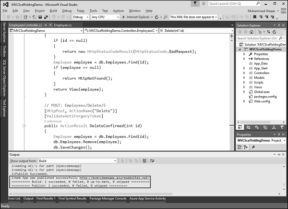The width and height of the screenshot is (288, 209).
Task: Open SQL Server Object Explorer side tab
Action: (x=4, y=78)
